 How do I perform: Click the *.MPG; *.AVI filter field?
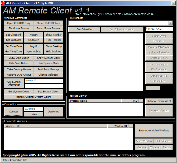pos(159,29)
